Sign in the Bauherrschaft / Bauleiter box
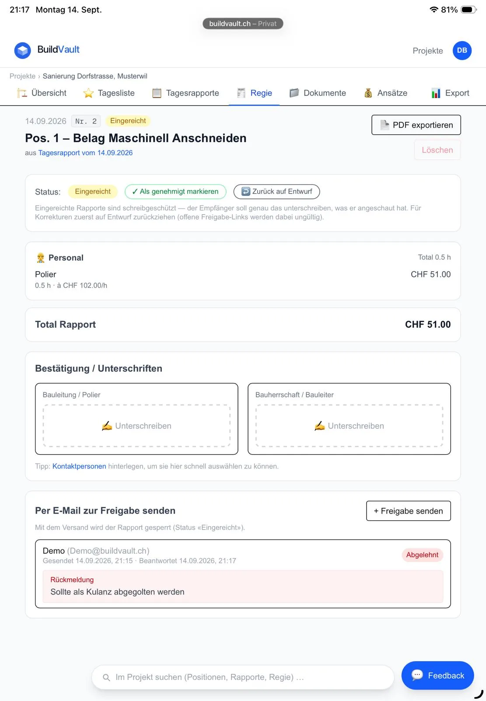 coord(349,426)
